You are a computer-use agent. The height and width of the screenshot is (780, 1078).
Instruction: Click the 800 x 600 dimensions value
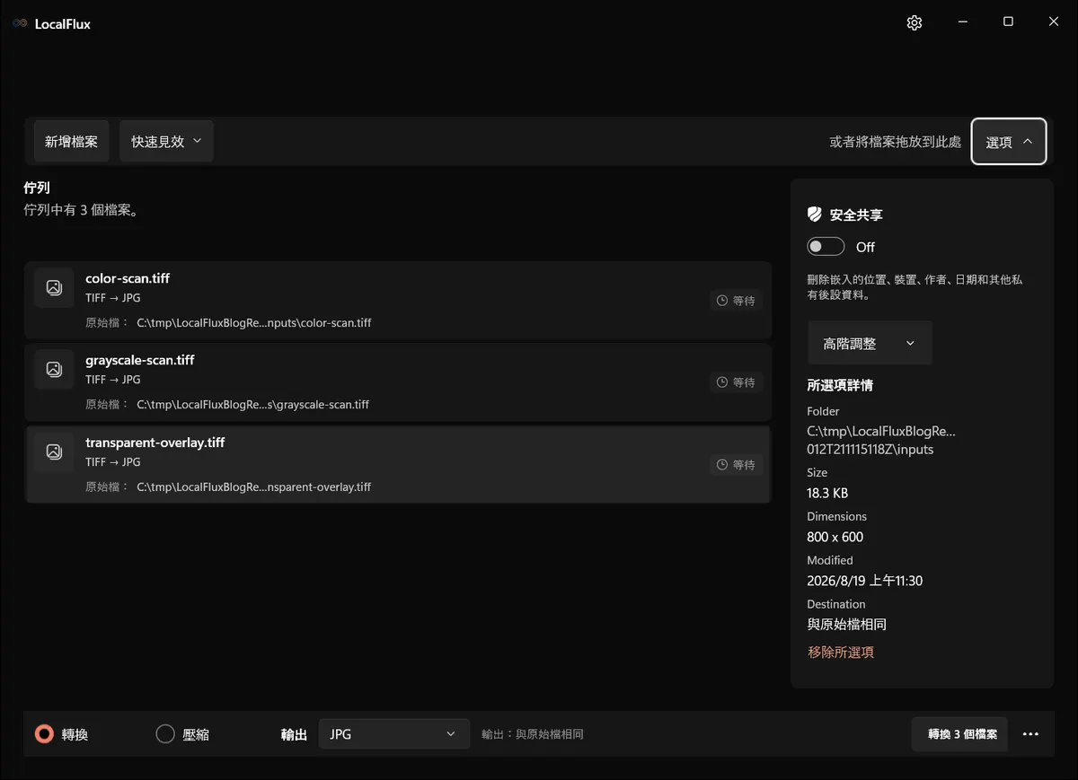[835, 537]
